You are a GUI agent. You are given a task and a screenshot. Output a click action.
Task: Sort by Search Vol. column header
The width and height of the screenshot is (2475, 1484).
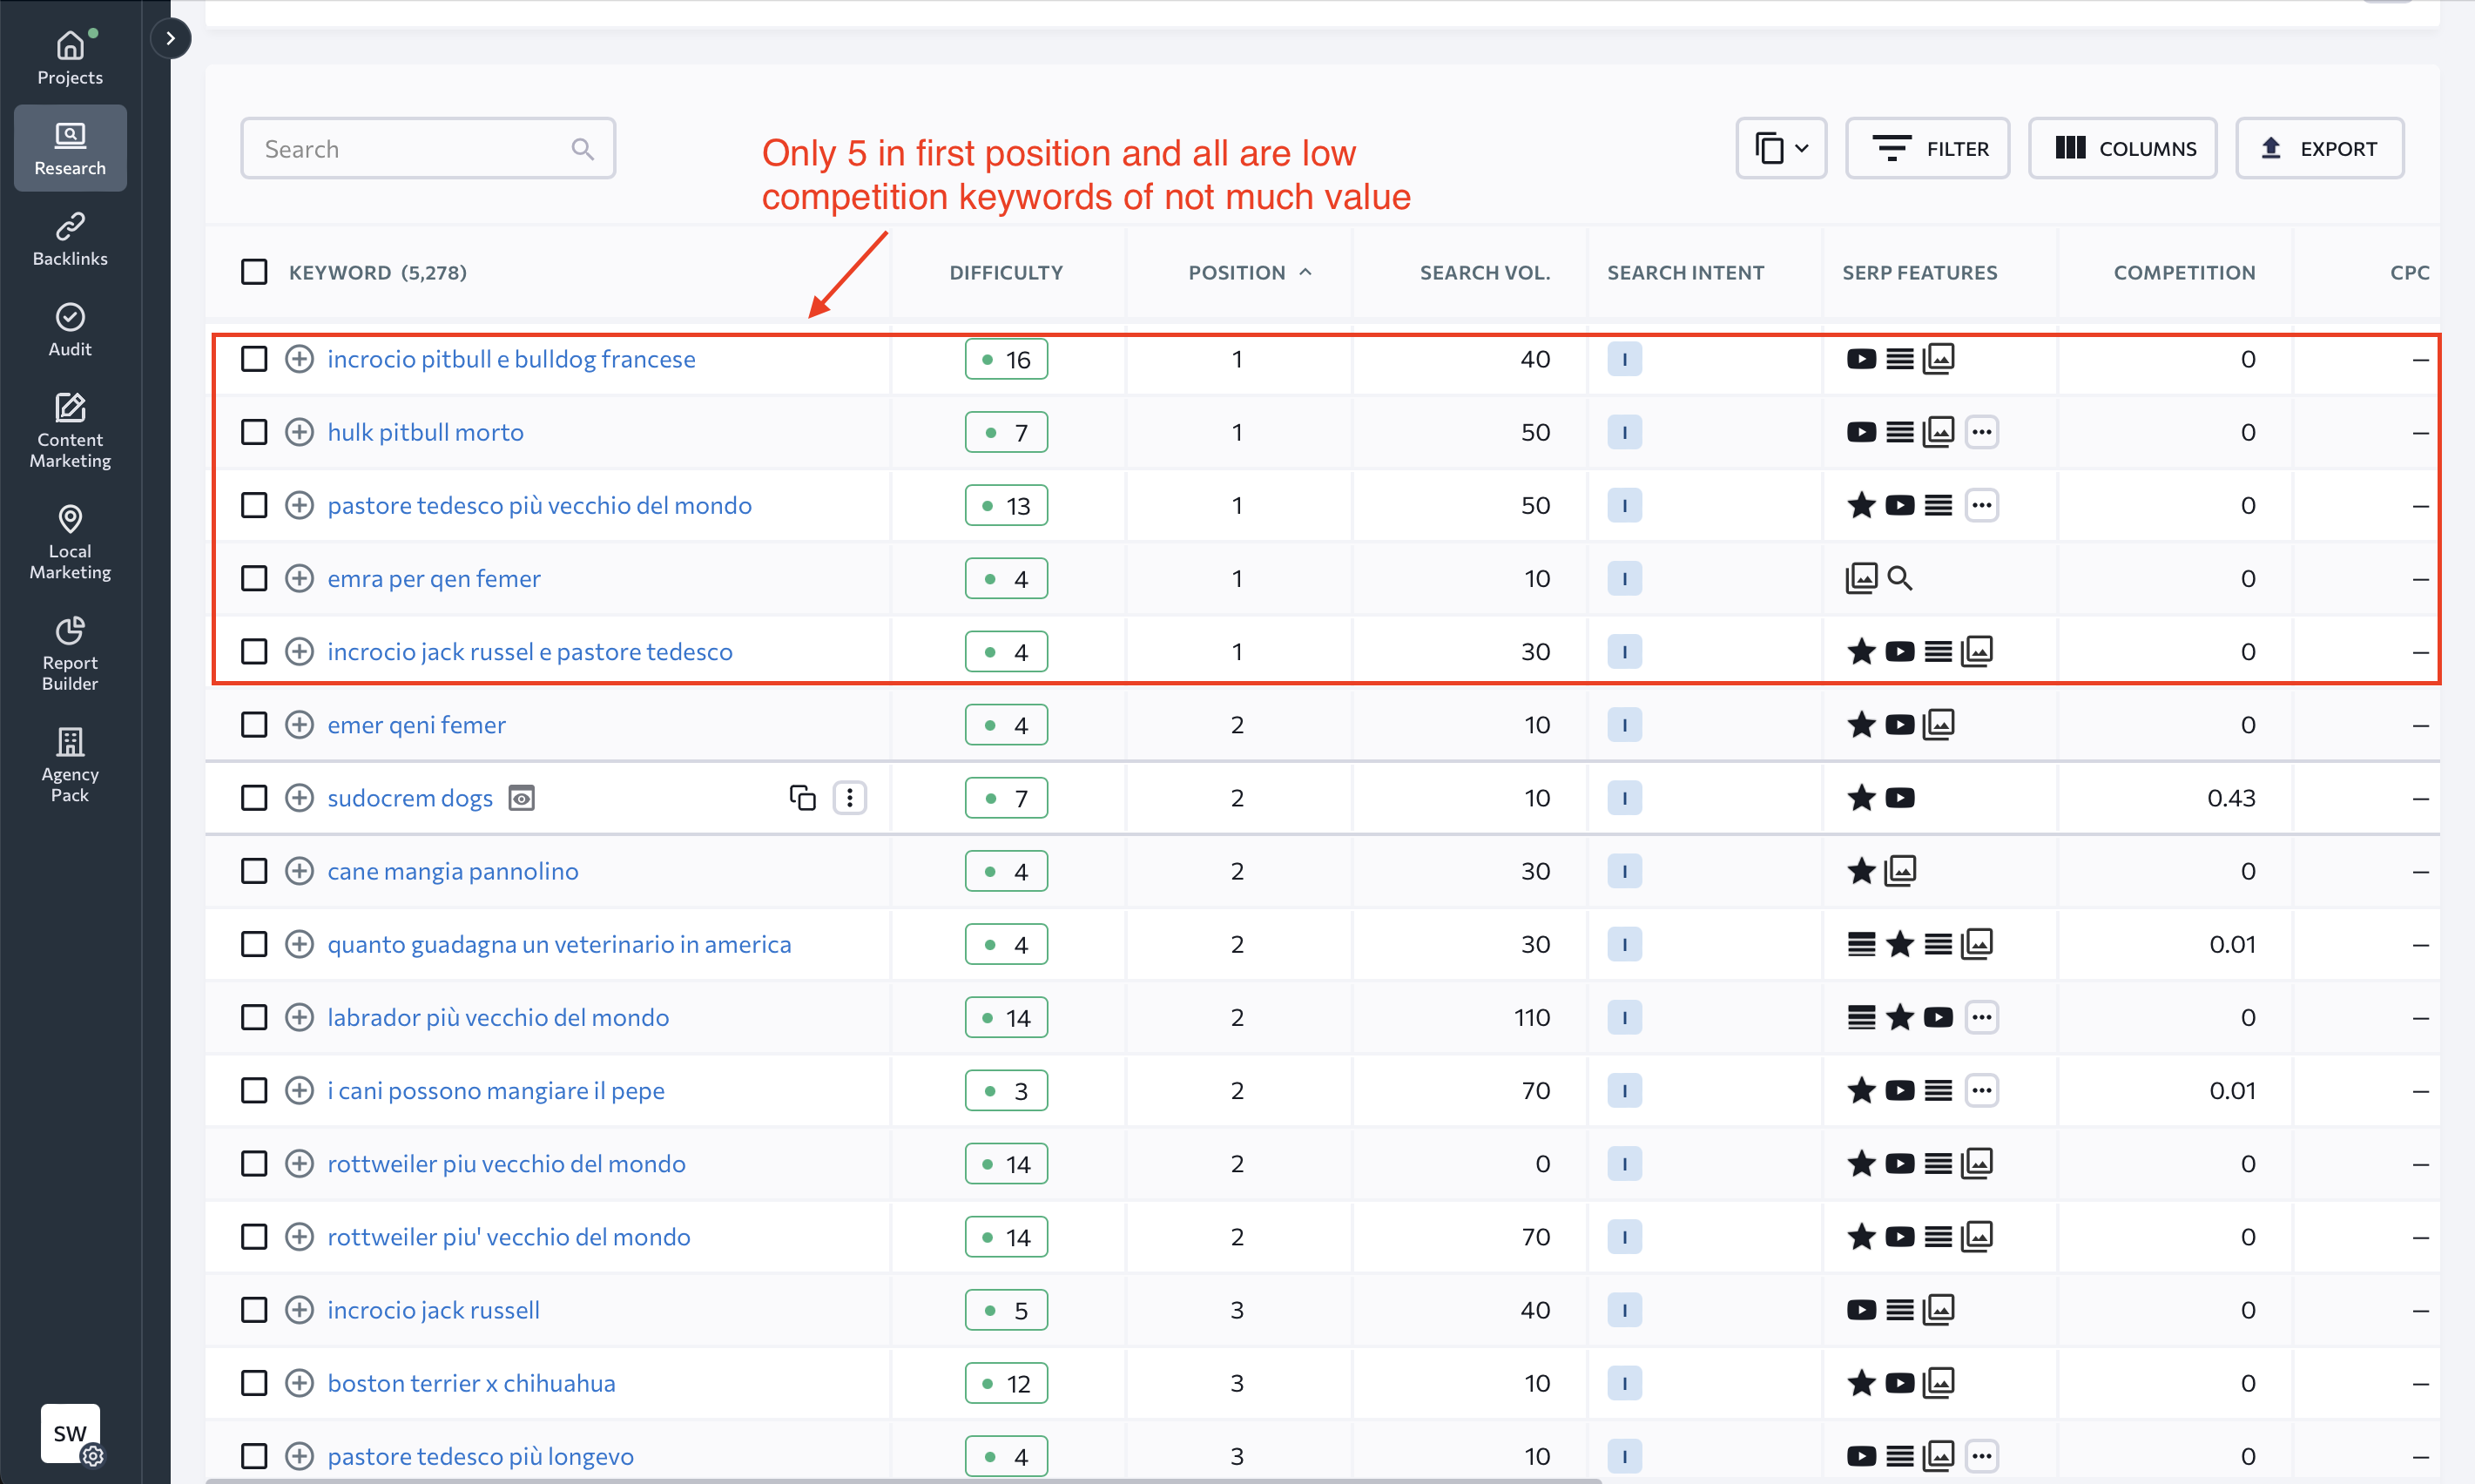click(x=1485, y=272)
